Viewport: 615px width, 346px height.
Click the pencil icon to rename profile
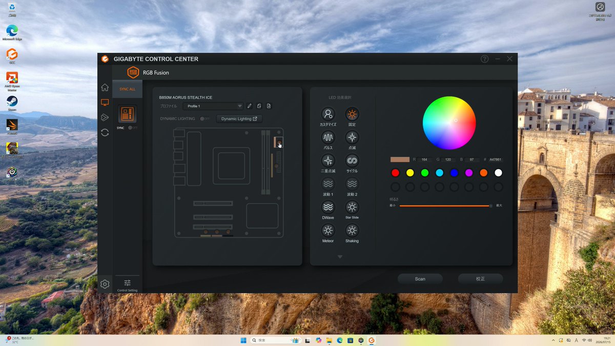point(250,106)
